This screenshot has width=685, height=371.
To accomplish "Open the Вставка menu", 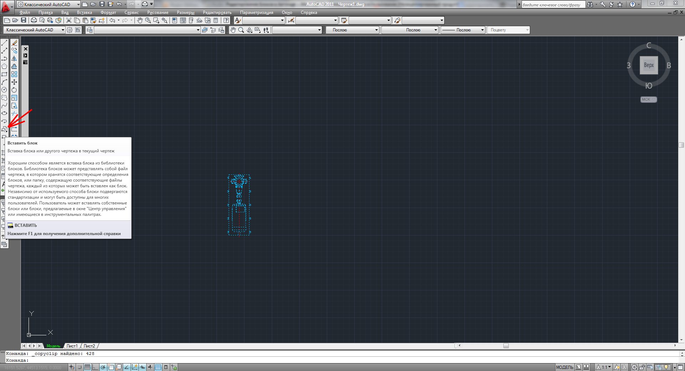I will (84, 12).
